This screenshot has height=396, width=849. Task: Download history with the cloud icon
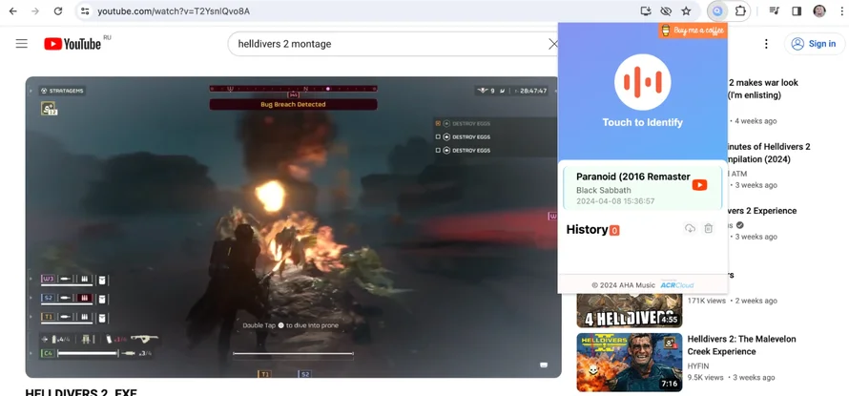[690, 229]
